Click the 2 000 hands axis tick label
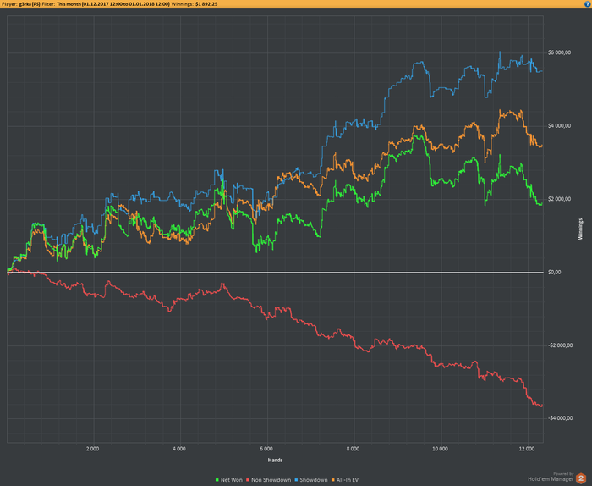This screenshot has width=592, height=486. tap(92, 449)
